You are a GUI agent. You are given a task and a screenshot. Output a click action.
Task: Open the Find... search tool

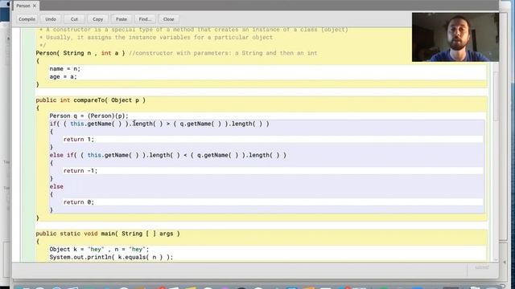(145, 19)
